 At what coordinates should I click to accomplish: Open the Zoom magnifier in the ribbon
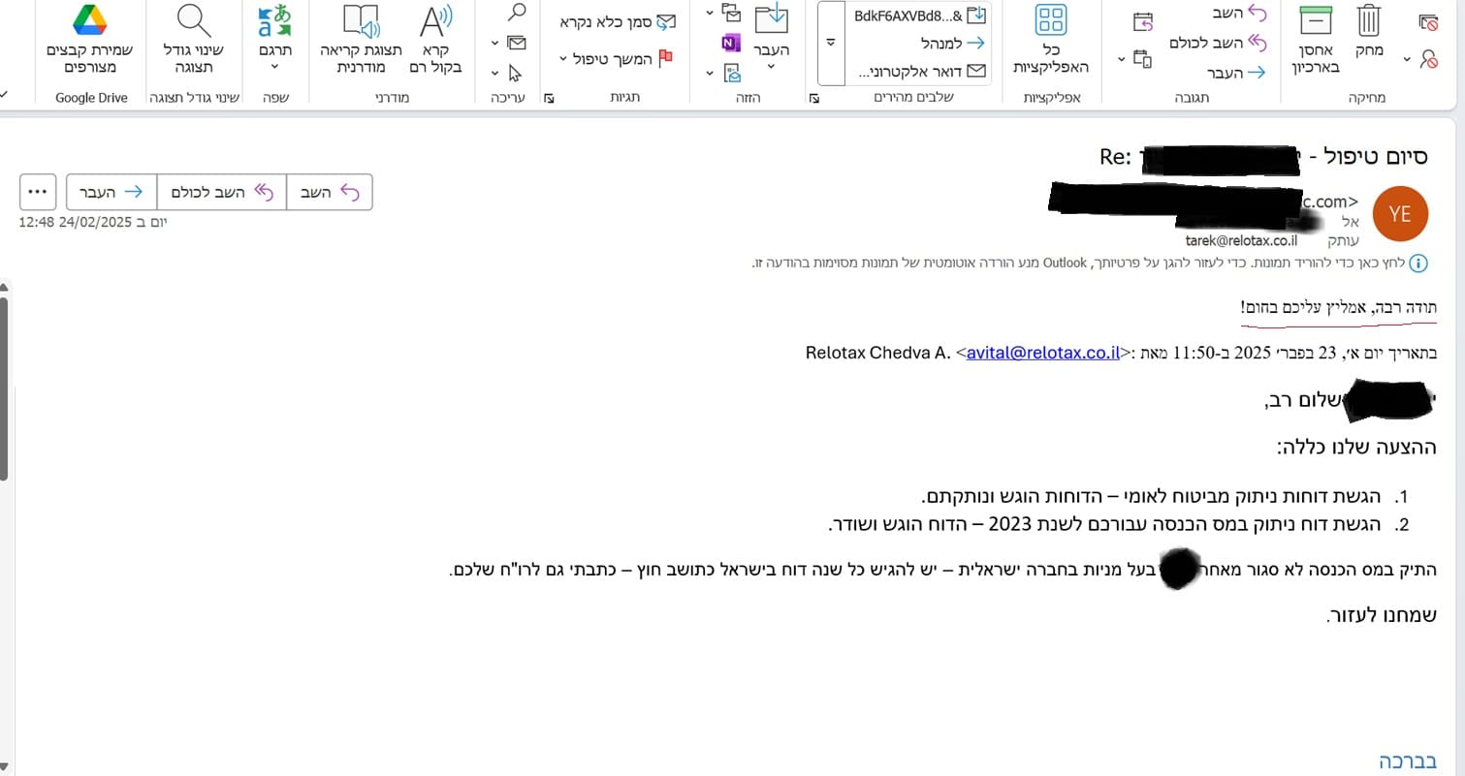(x=195, y=21)
